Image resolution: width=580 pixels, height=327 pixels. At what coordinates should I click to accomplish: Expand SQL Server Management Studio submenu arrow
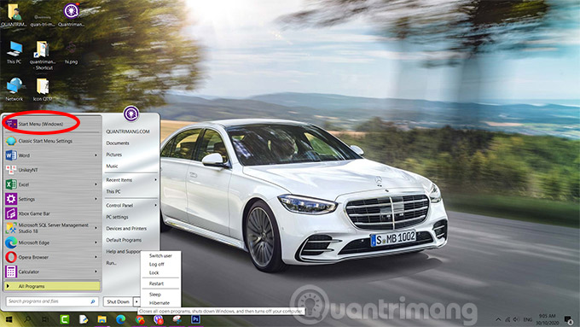(x=96, y=228)
